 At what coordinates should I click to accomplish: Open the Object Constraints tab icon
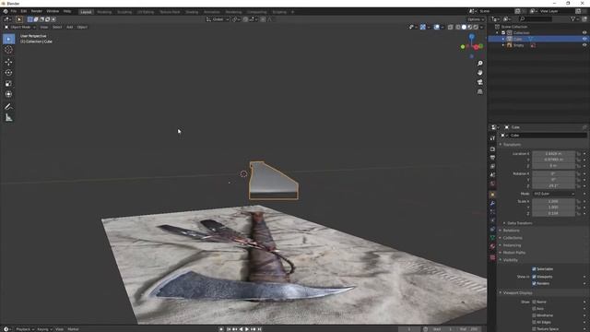(x=492, y=230)
